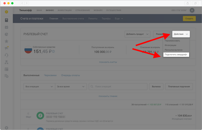Screen dimensions: 202x130
Task: Click the РУБЛЕВЫЙ СЧЕТ account title
Action: point(36,34)
